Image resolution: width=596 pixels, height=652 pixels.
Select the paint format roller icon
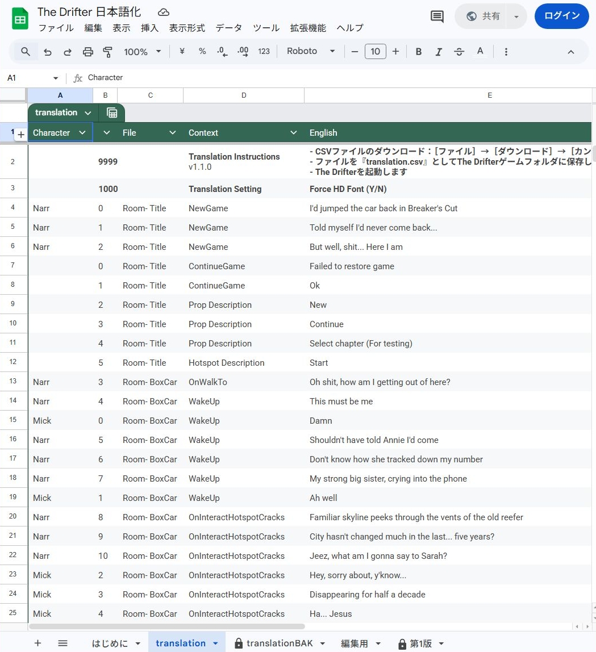pyautogui.click(x=107, y=52)
